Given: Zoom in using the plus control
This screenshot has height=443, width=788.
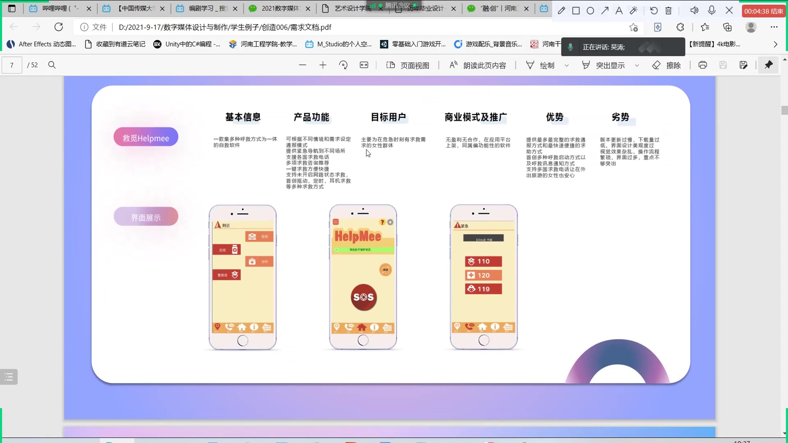Looking at the screenshot, I should click(x=323, y=65).
